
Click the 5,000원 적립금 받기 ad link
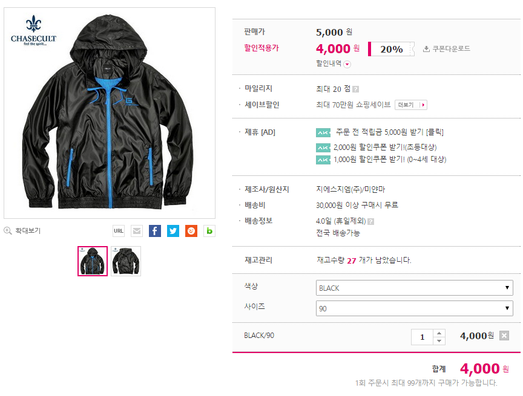(389, 132)
